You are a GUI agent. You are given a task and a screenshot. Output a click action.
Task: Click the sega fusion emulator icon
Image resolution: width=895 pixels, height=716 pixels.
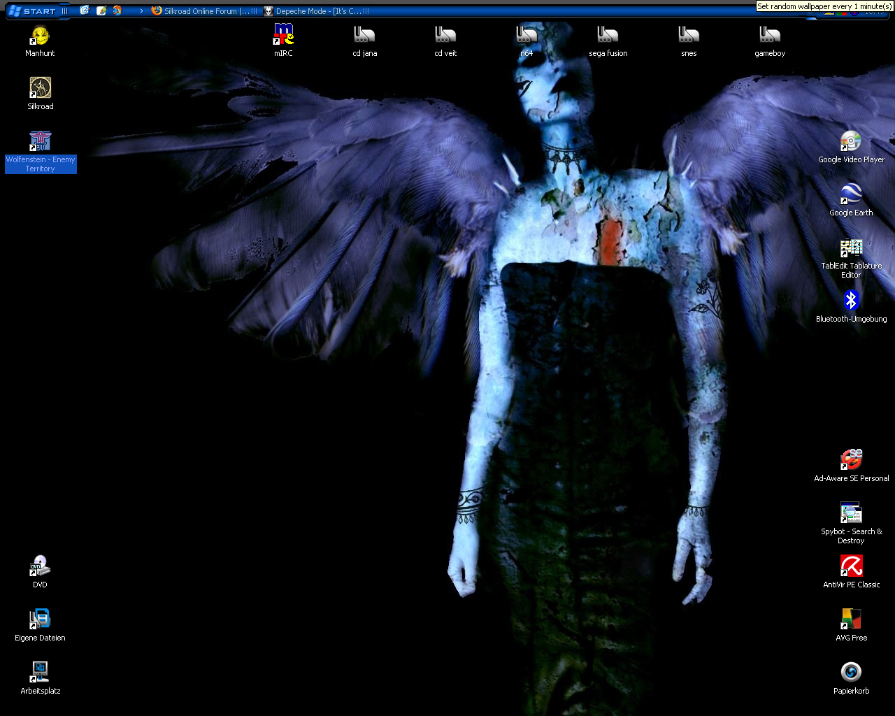coord(608,36)
